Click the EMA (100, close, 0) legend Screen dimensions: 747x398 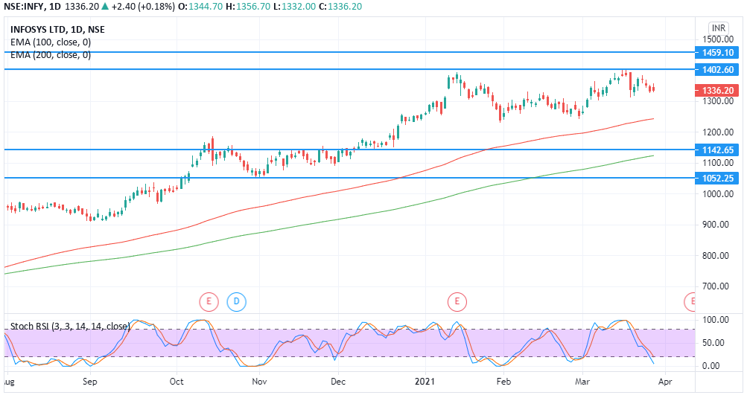pyautogui.click(x=51, y=42)
